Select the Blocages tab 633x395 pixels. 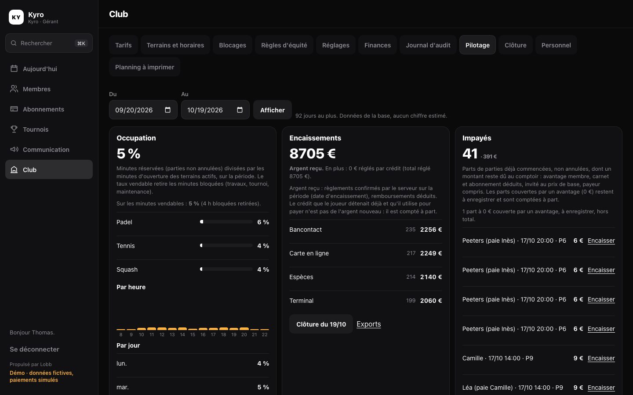[x=233, y=45]
